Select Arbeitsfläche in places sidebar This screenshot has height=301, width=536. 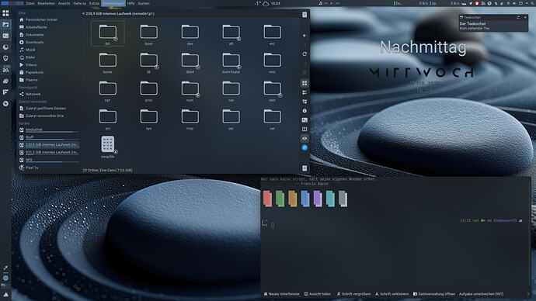[x=33, y=27]
